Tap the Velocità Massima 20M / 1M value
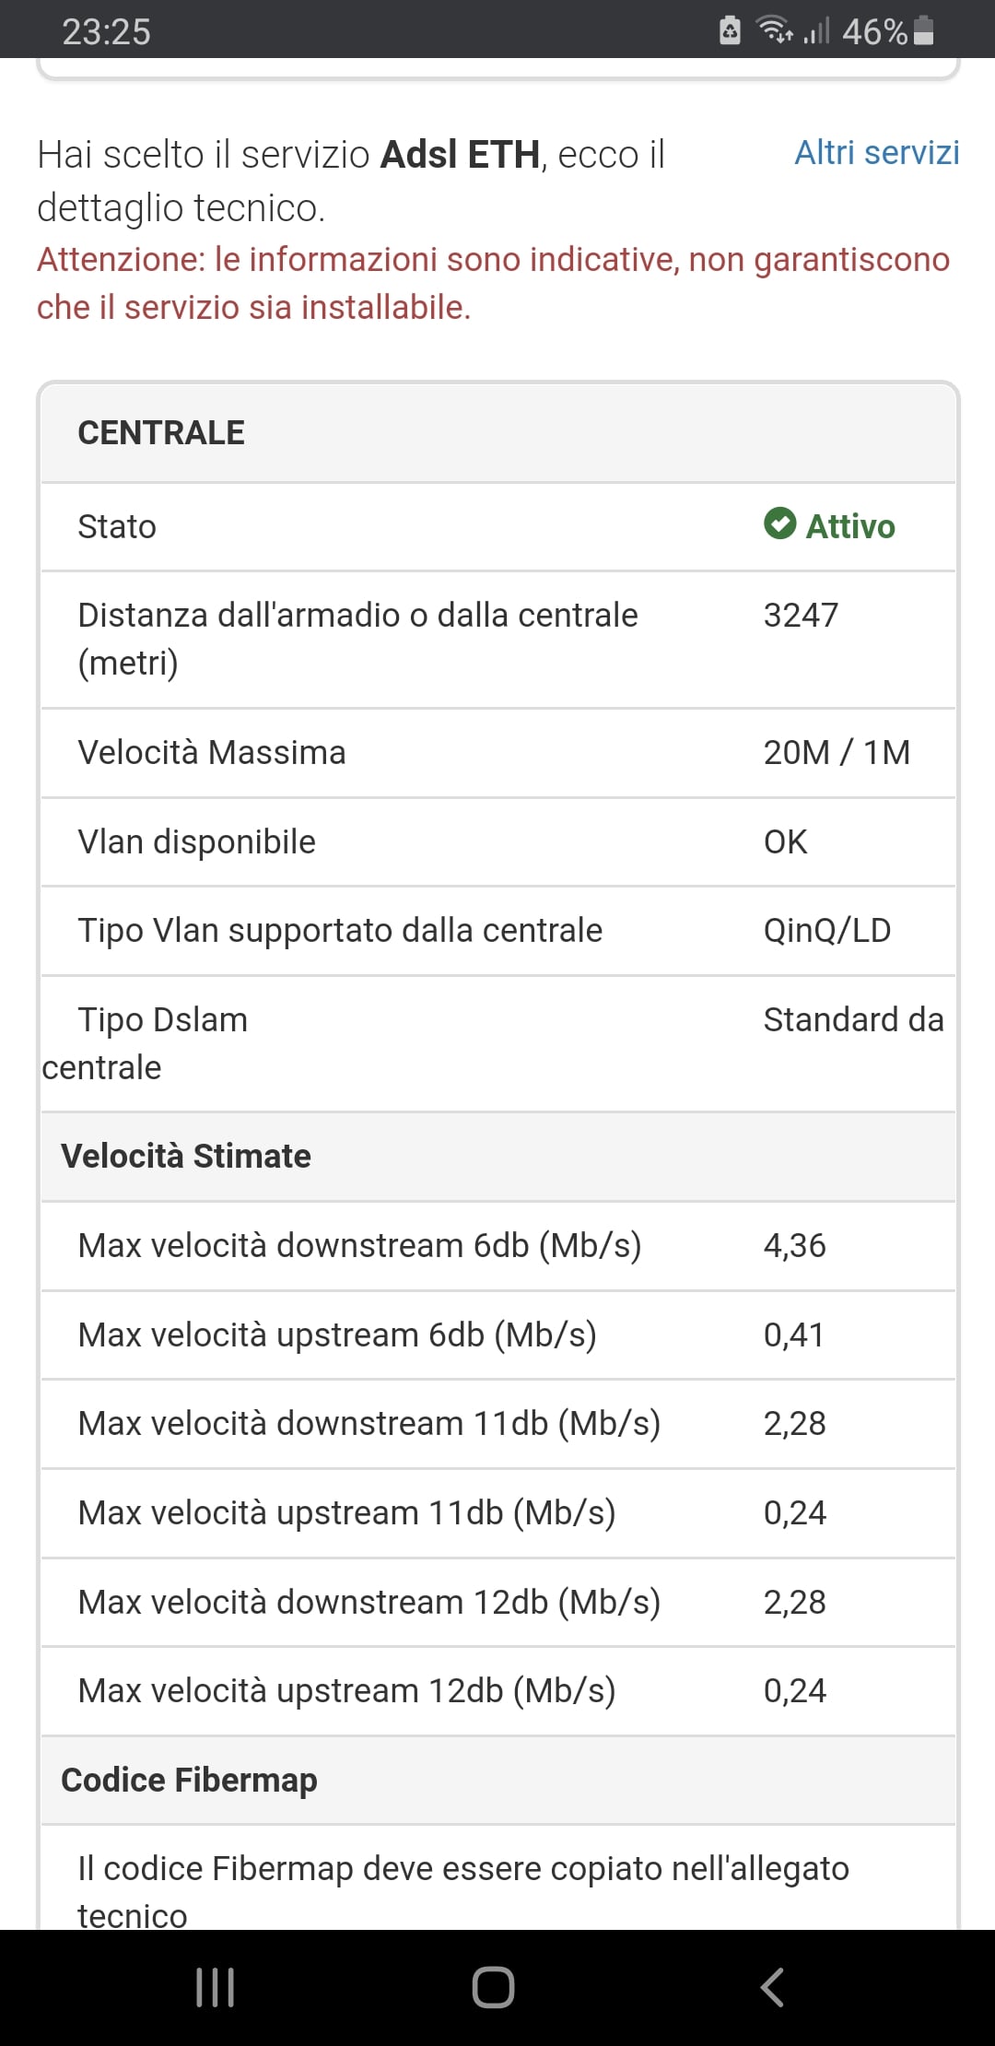 pyautogui.click(x=837, y=753)
